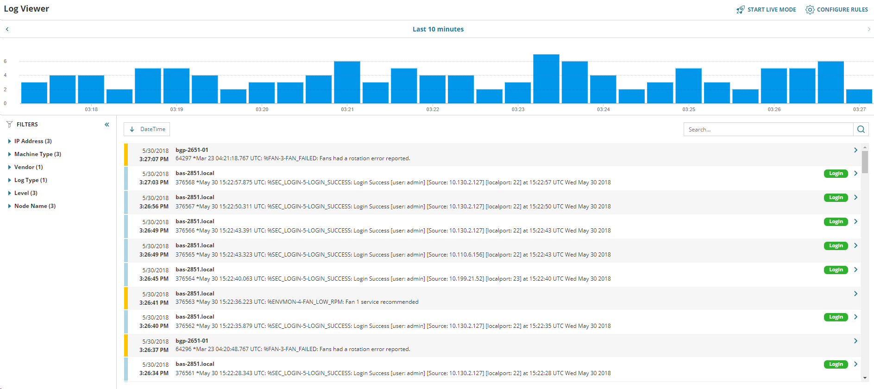Click the search magnifier icon
Image resolution: width=874 pixels, height=389 pixels.
tap(861, 129)
